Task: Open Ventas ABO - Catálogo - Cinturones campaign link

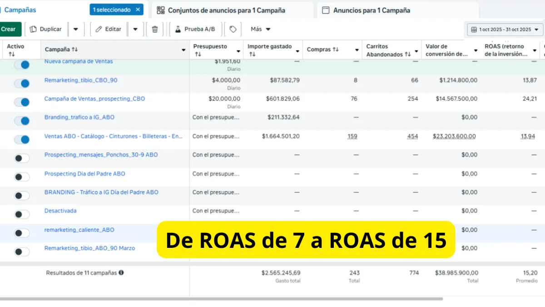Action: (x=114, y=136)
